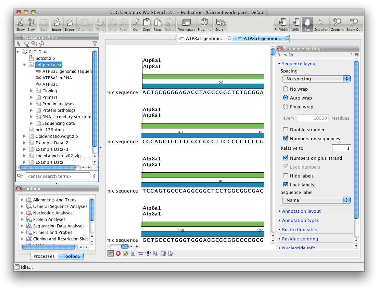Show the circular sequence view (red ring icon)
The width and height of the screenshot is (378, 290).
118,253
